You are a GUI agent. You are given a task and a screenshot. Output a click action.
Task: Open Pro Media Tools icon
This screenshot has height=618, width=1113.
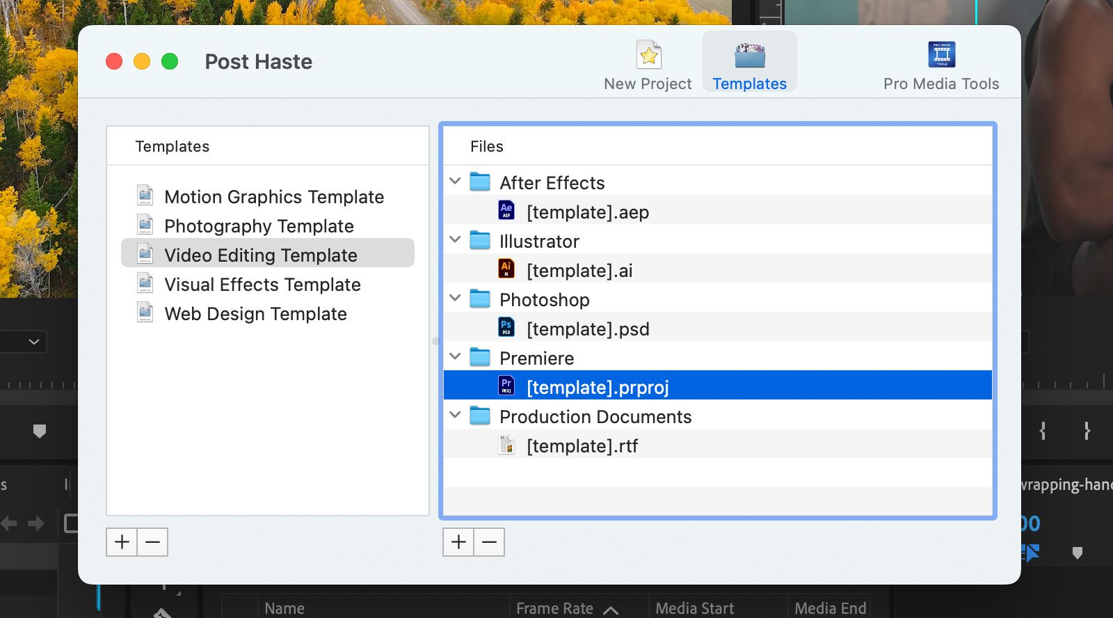pyautogui.click(x=941, y=55)
